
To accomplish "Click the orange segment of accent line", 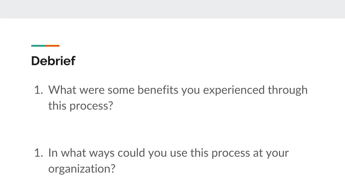I will tap(52, 46).
